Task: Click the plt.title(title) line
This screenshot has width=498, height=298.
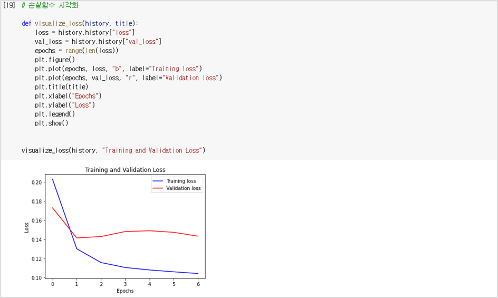Action: pyautogui.click(x=62, y=87)
